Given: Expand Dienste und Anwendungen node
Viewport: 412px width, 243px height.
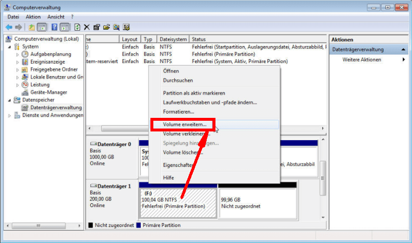Looking at the screenshot, I should click(x=10, y=115).
